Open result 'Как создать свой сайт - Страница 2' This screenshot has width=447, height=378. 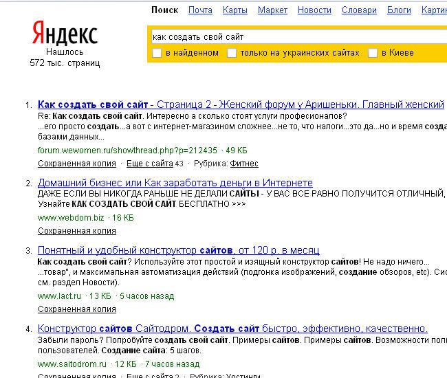click(241, 104)
